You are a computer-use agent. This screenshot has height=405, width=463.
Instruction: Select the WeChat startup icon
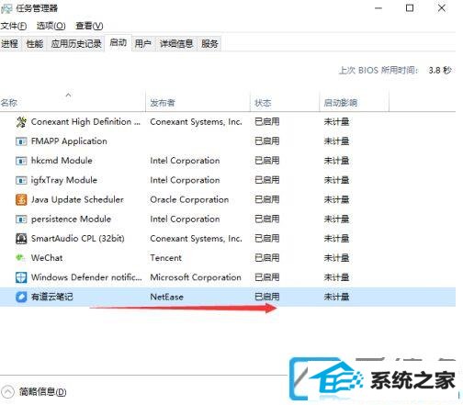pyautogui.click(x=20, y=258)
